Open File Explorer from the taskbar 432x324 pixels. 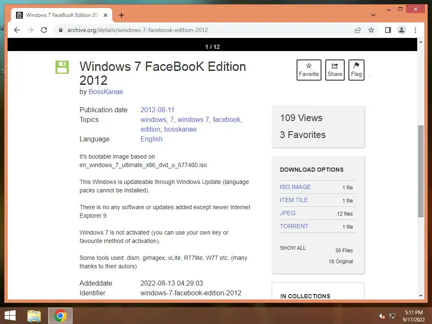click(34, 316)
